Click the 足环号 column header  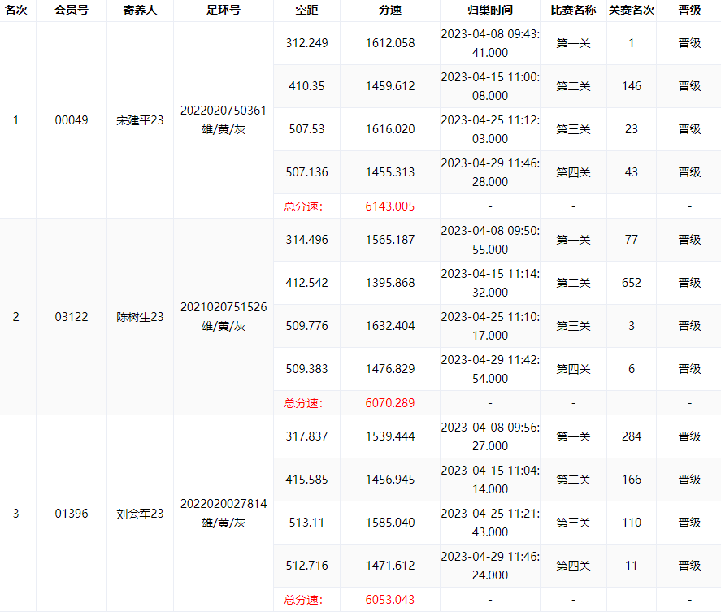(x=224, y=10)
